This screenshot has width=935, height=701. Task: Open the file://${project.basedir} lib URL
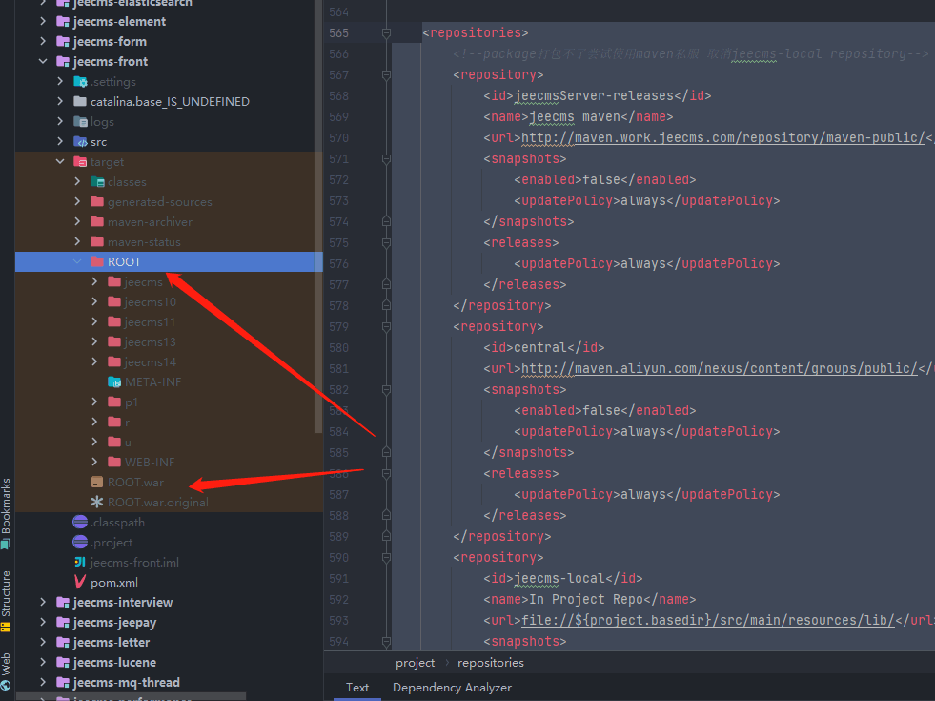[x=708, y=621]
